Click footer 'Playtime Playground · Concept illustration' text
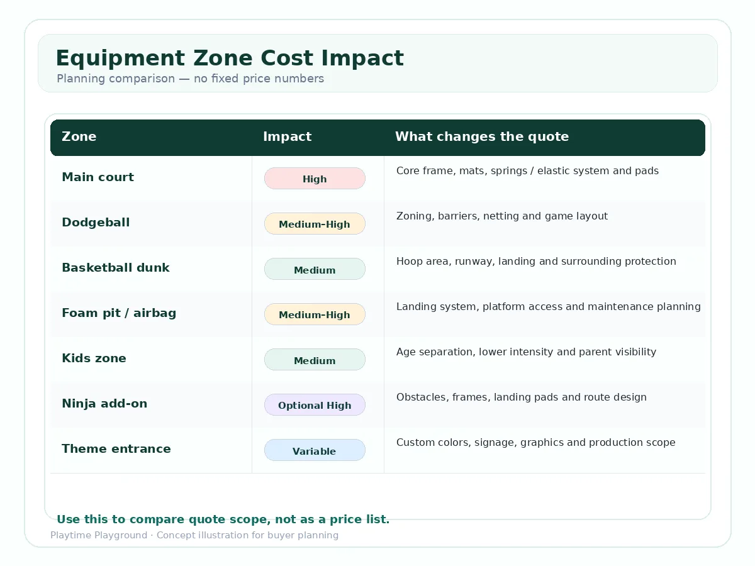Viewport: 755px width, 566px height. pos(194,535)
